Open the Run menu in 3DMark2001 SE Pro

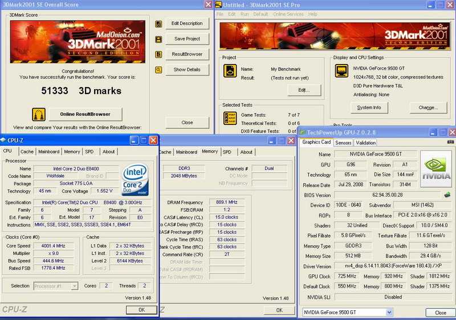245,14
